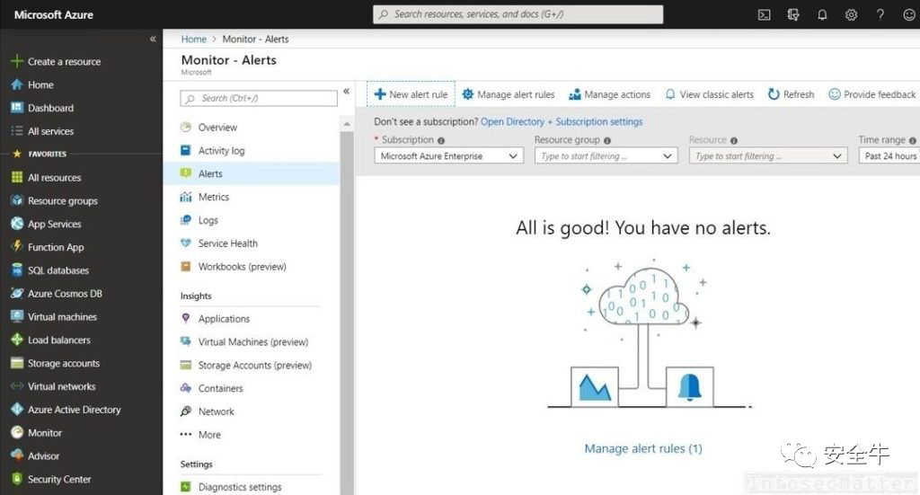The width and height of the screenshot is (920, 495).
Task: Click the Virtual networks icon
Action: pos(17,386)
